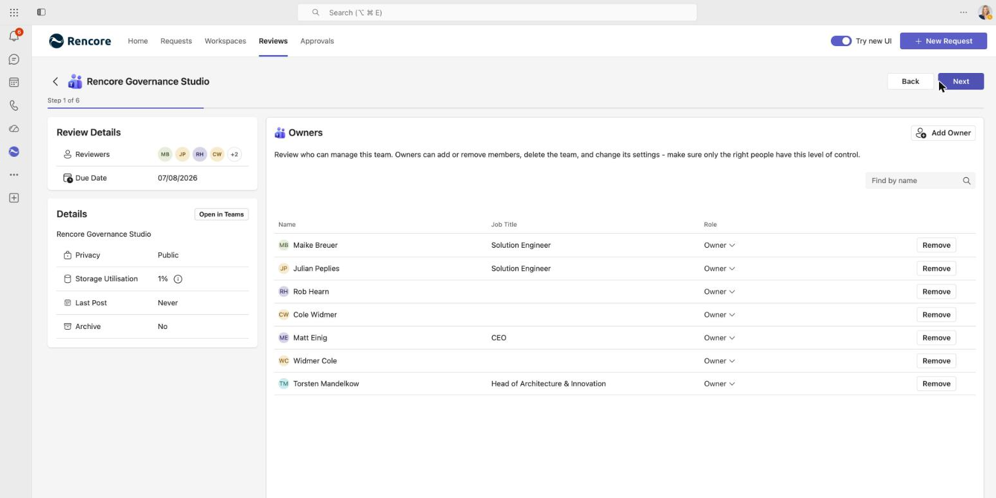Image resolution: width=996 pixels, height=498 pixels.
Task: Disable the Try new UI toggle
Action: (841, 41)
